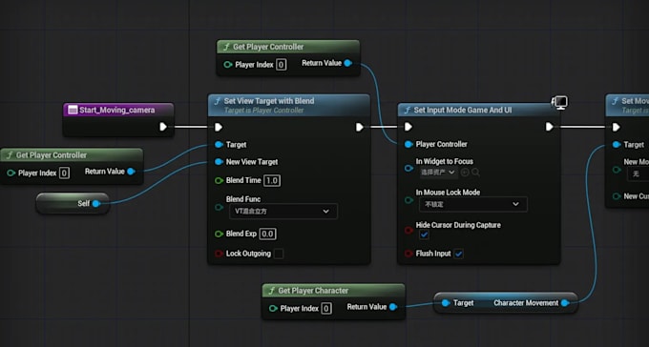This screenshot has width=649, height=347.
Task: Toggle the Lock Outgoing checkbox
Action: tap(279, 254)
